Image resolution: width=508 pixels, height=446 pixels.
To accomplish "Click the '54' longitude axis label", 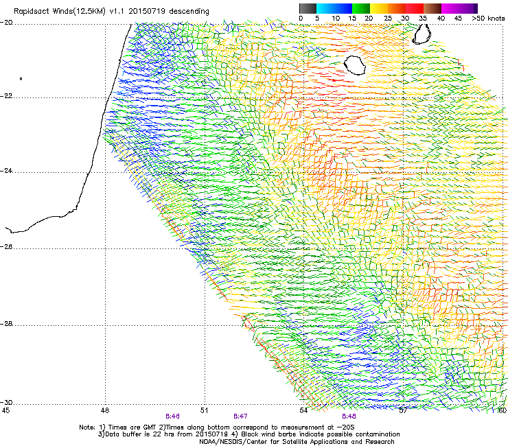I will (303, 410).
